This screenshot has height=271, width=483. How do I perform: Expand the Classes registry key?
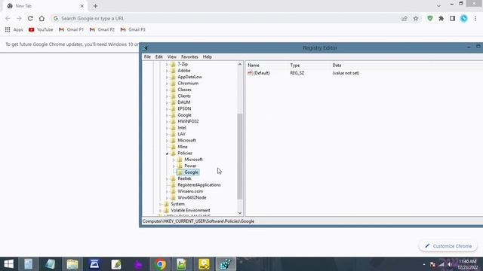(168, 90)
